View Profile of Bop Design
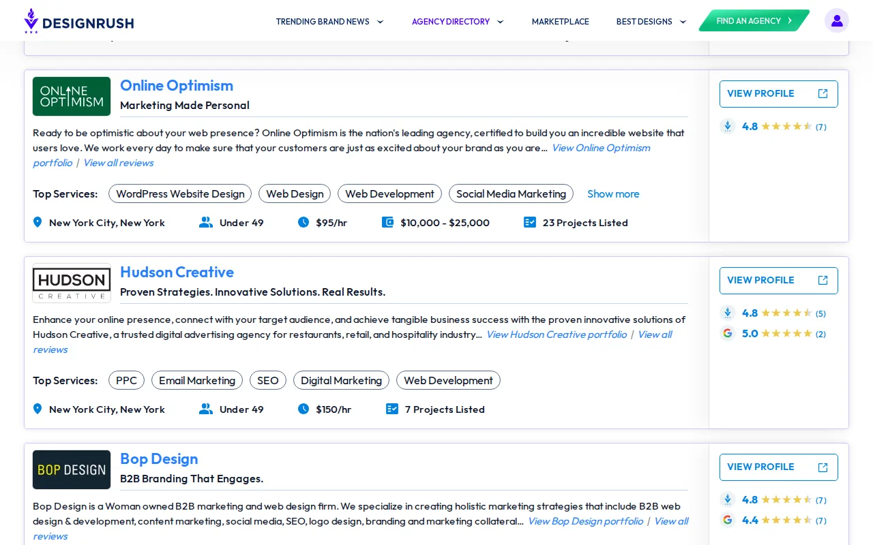Image resolution: width=873 pixels, height=545 pixels. [x=779, y=467]
